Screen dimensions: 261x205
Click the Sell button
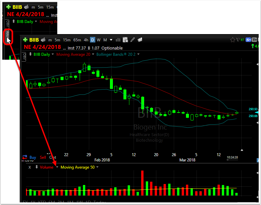point(43,157)
